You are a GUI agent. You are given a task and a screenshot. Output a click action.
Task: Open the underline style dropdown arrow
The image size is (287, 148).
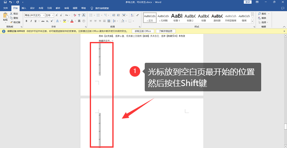[39, 21]
